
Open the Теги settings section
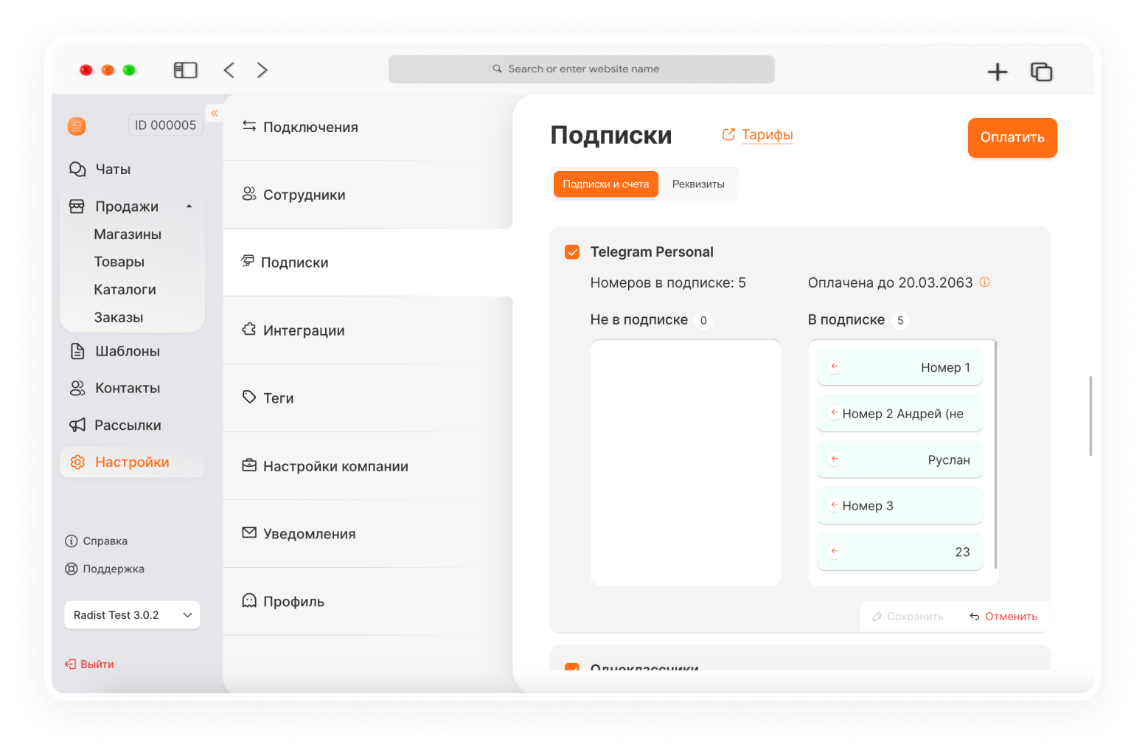click(368, 398)
